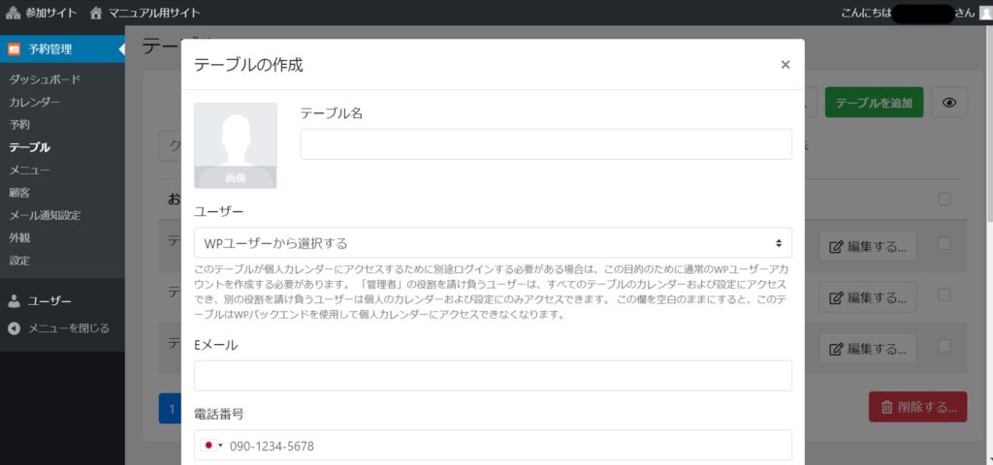Close the テーブルの作成 dialog with X
The image size is (993, 465).
[785, 65]
